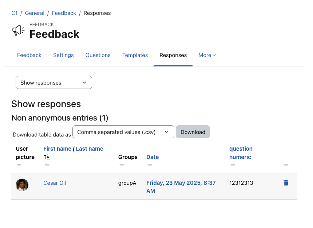313x228 pixels.
Task: Hide the First name / Last name column
Action: click(x=47, y=165)
